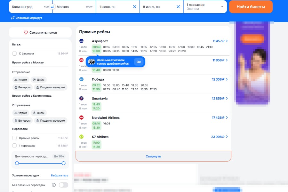Open info icon for Без сложных пересадок

54,185
